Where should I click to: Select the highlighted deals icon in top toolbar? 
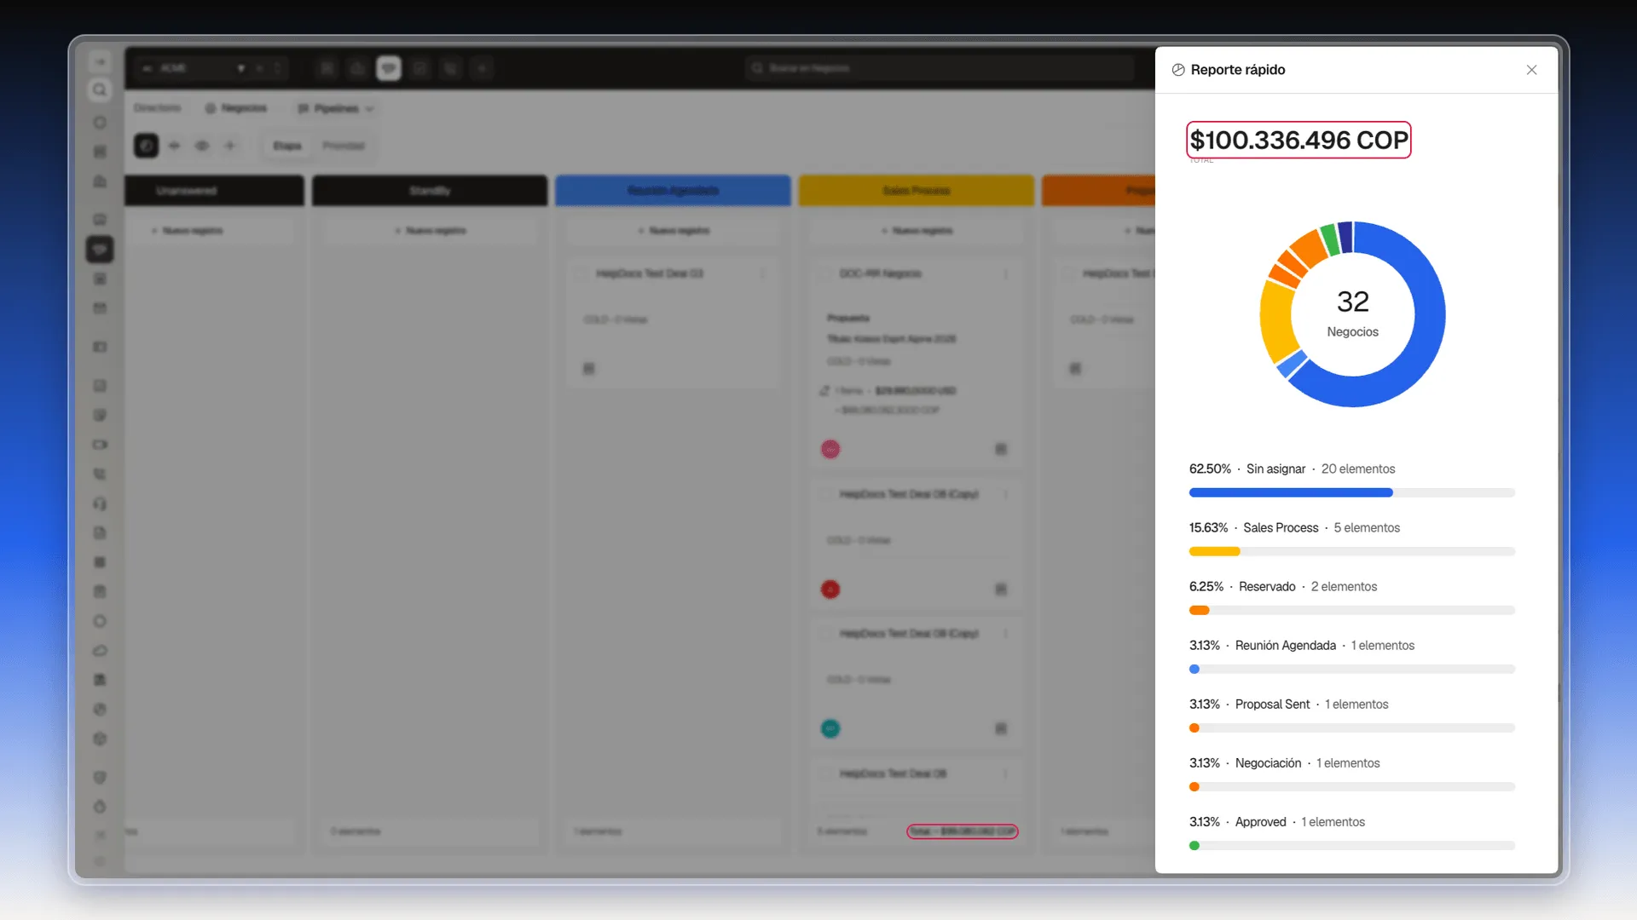point(389,68)
